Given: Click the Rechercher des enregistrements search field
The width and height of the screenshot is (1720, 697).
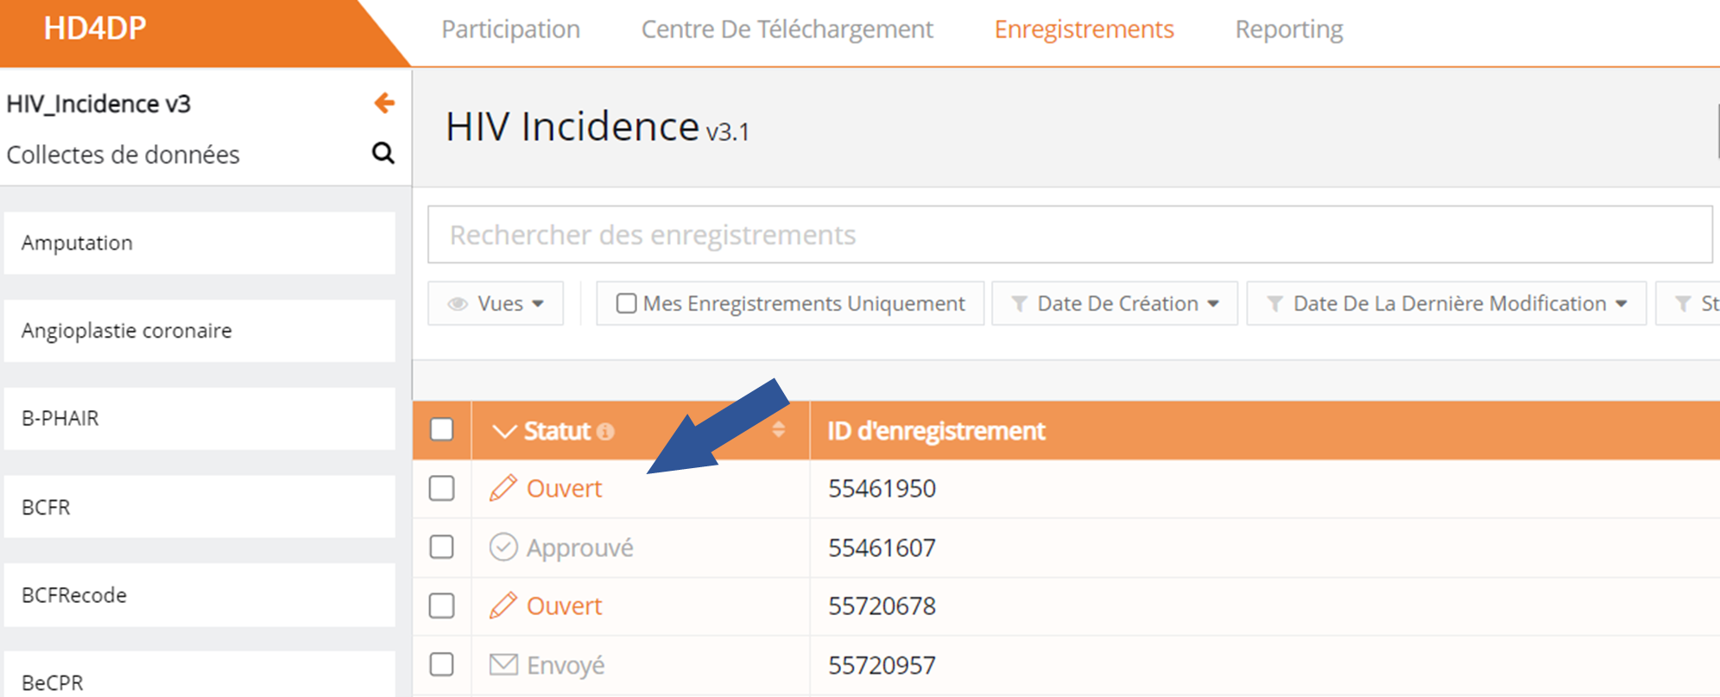Looking at the screenshot, I should click(1069, 234).
